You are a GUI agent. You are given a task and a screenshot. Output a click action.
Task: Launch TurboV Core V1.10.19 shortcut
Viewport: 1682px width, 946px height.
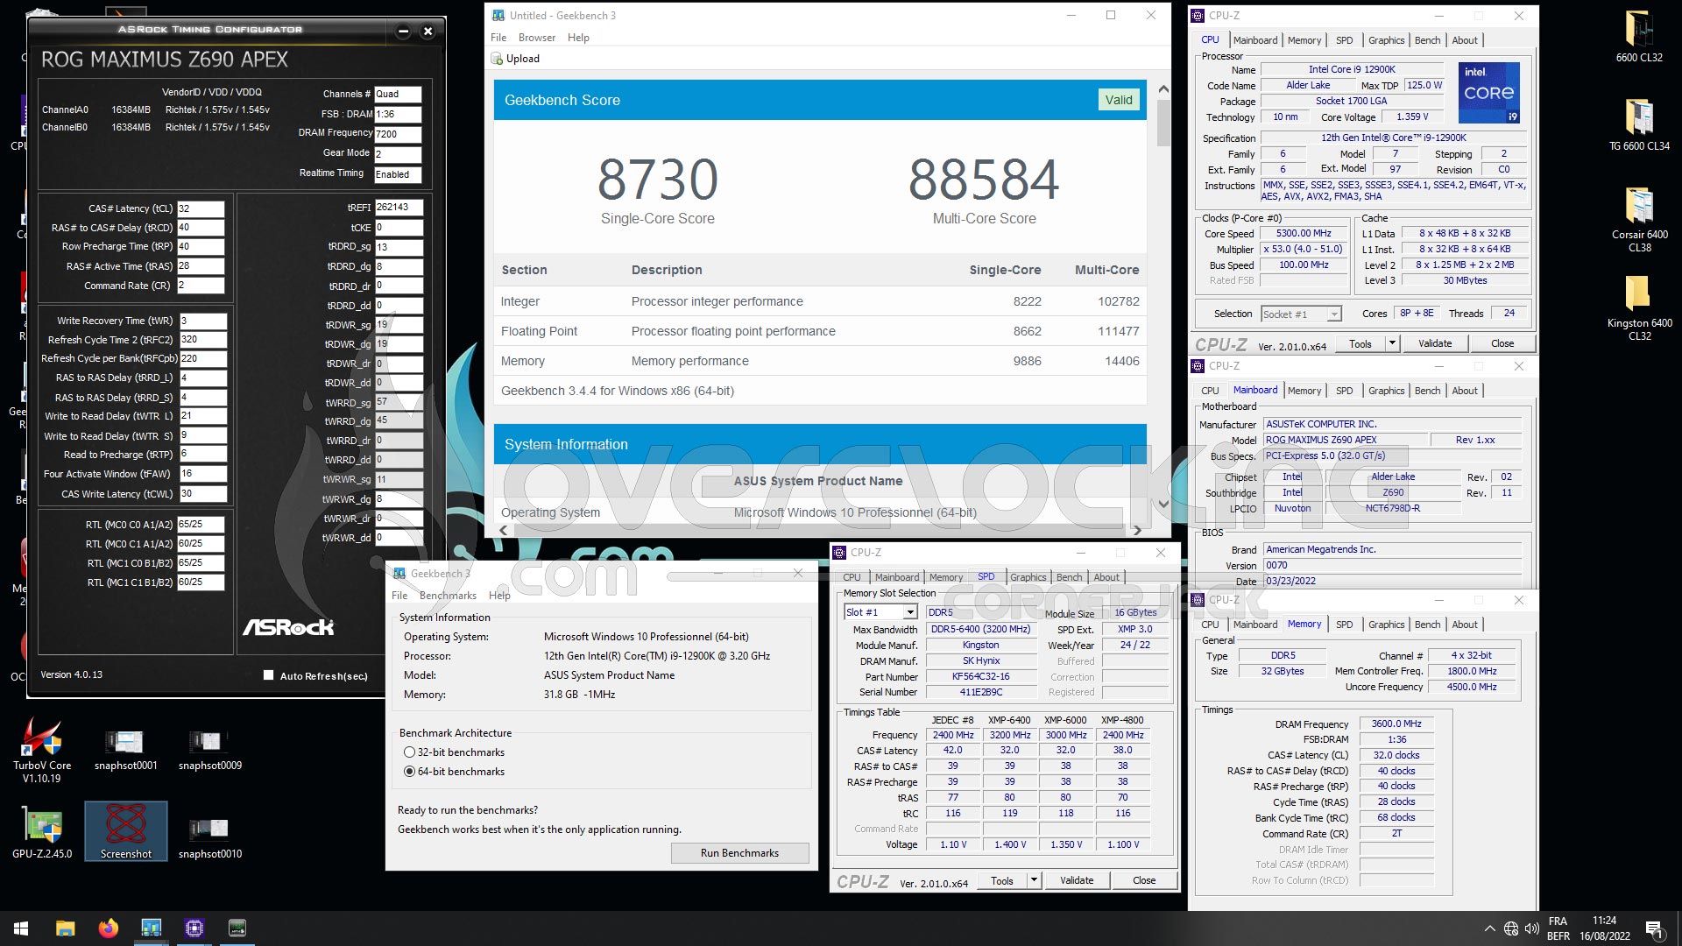coord(41,751)
